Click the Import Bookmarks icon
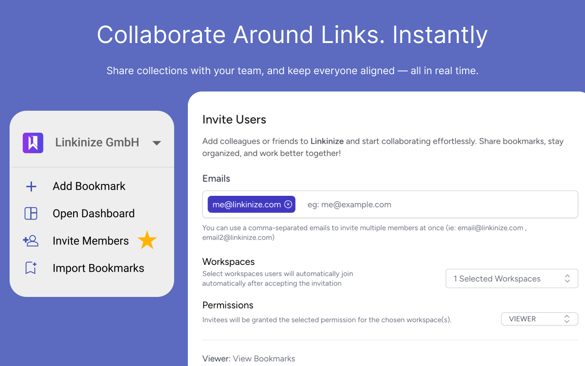The width and height of the screenshot is (585, 366). coord(30,268)
